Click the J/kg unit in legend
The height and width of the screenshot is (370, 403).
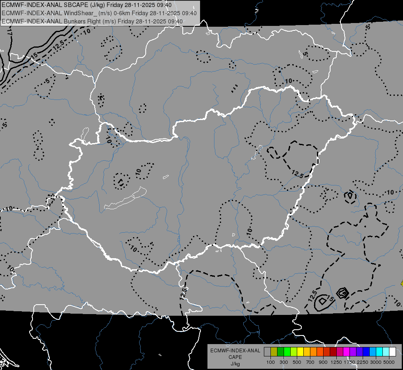tap(235, 364)
